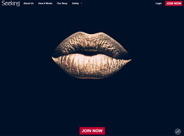
Task: Click the bottom center JOIN NOW button
Action: 92,131
